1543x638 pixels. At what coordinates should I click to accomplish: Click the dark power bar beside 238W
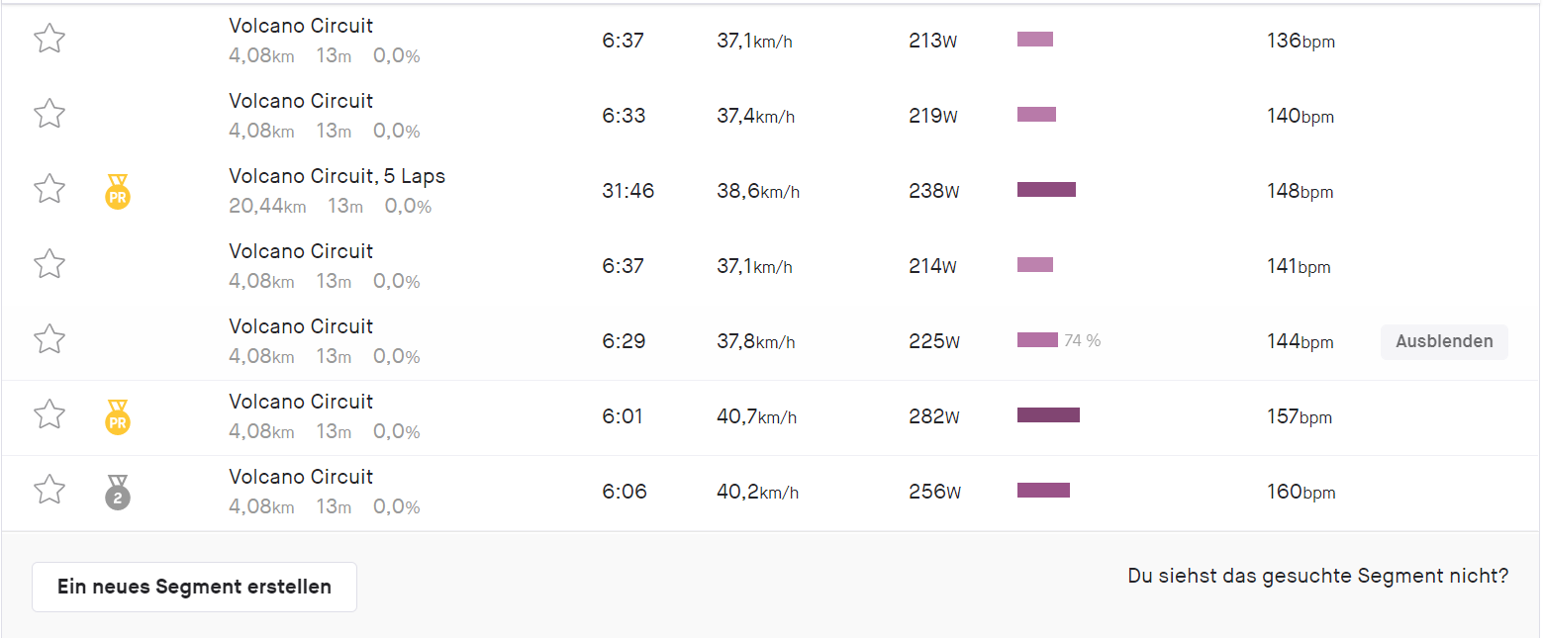tap(1046, 190)
